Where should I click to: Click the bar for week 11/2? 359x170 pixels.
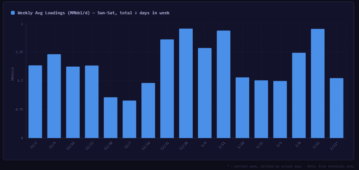click(x=35, y=102)
